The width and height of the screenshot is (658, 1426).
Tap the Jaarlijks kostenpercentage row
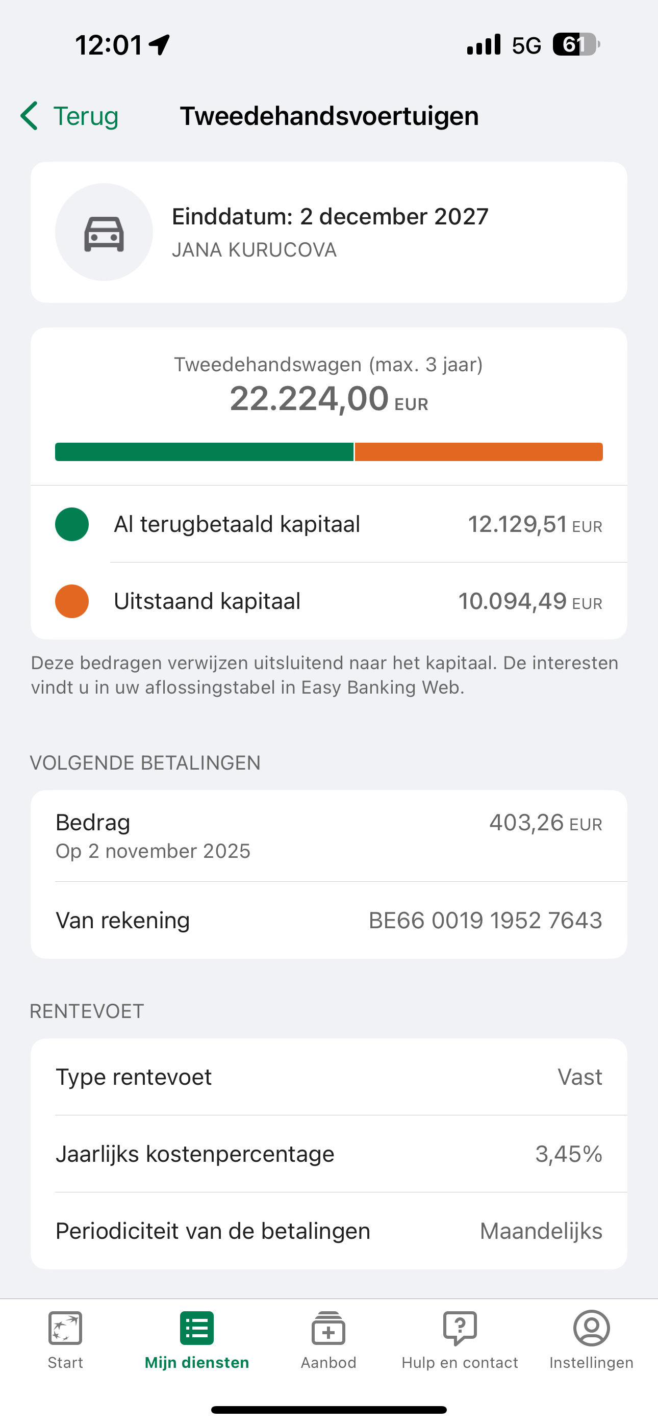point(329,1154)
